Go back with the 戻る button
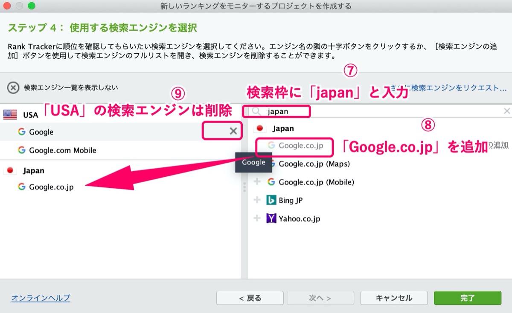Image resolution: width=512 pixels, height=313 pixels. tap(250, 298)
